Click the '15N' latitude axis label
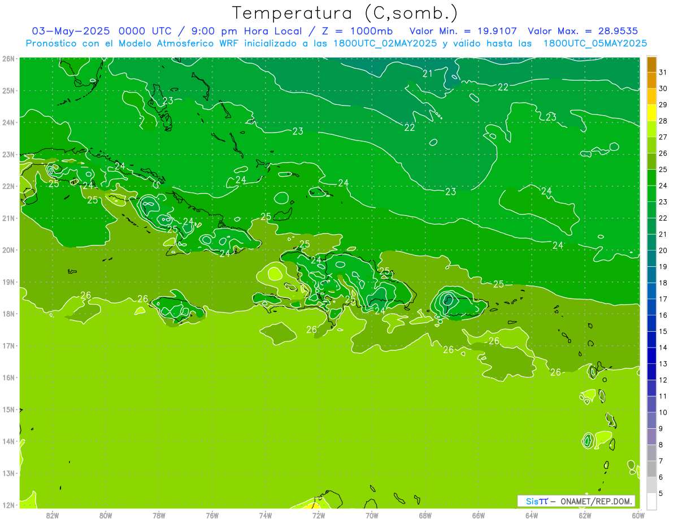 8,410
